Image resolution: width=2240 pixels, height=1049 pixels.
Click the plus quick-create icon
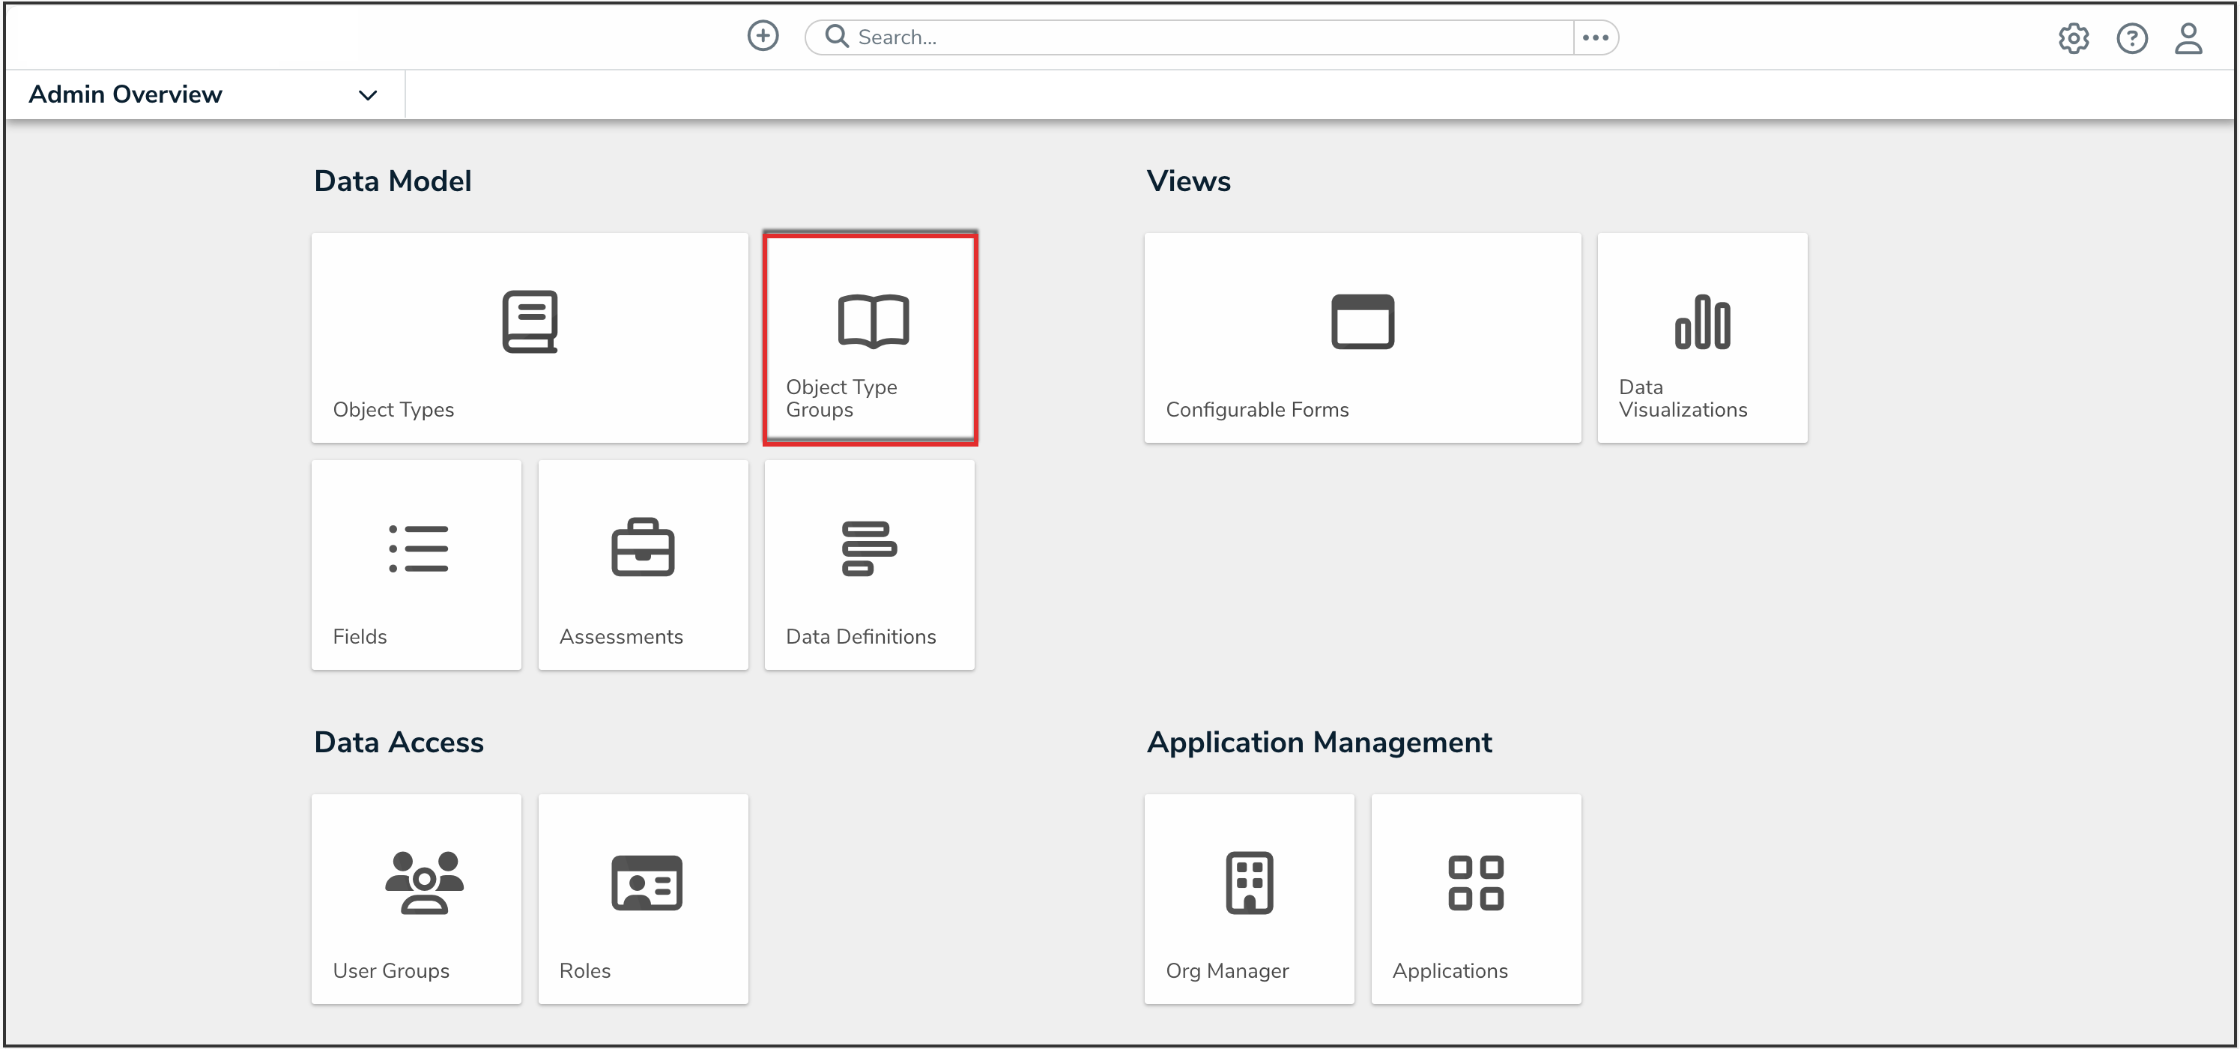tap(763, 37)
